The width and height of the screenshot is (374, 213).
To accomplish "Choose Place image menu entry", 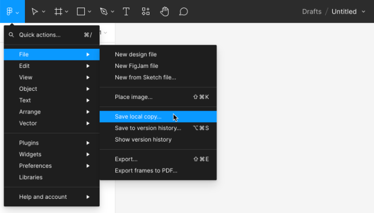I will [x=158, y=97].
